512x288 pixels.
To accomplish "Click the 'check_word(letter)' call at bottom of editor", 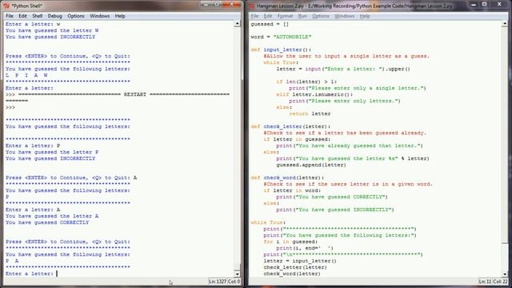I will click(292, 274).
